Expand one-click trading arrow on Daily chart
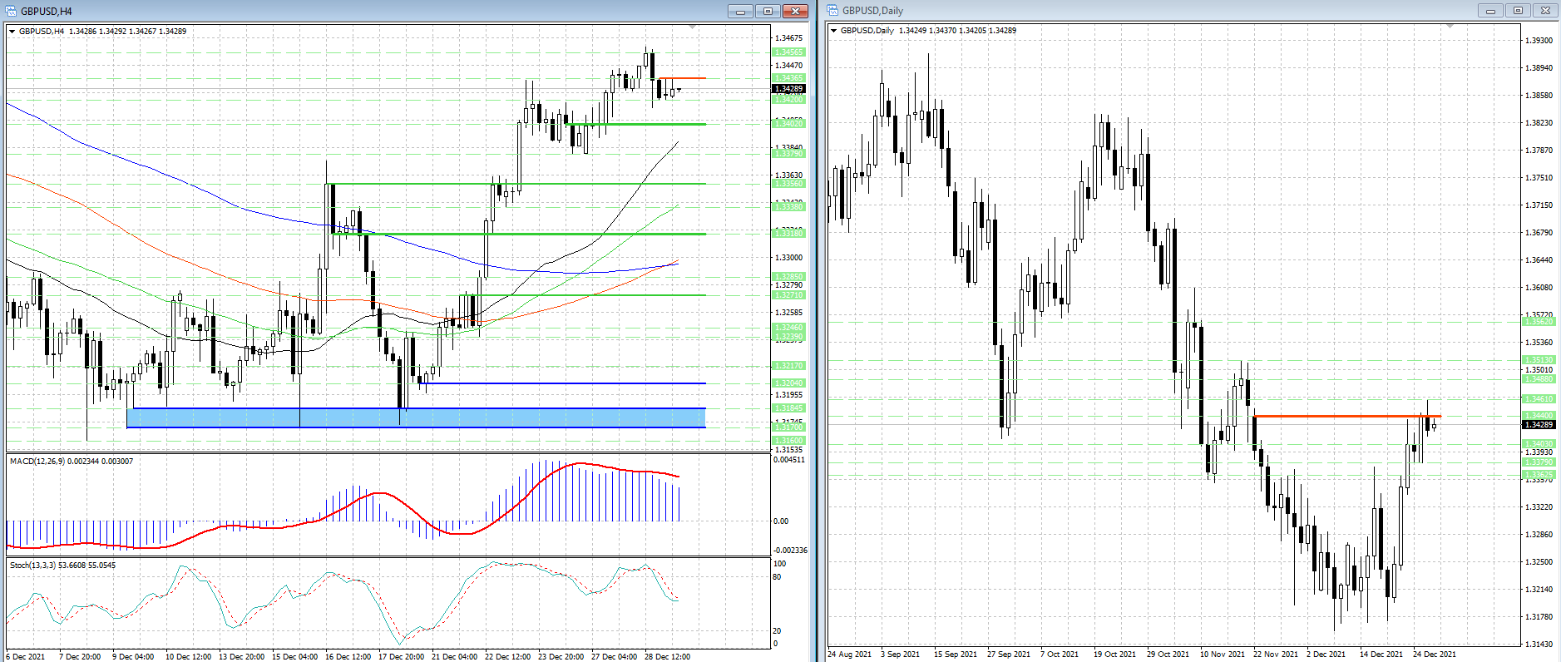The width and height of the screenshot is (1561, 662). (833, 31)
